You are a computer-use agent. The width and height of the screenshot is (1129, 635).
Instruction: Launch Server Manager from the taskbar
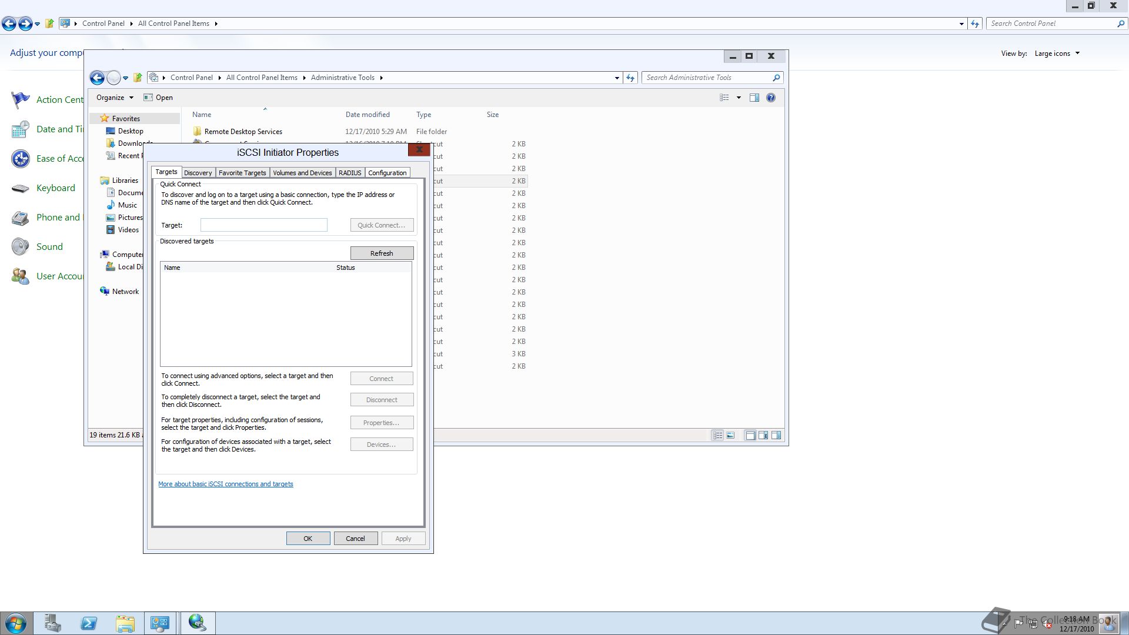click(x=52, y=623)
